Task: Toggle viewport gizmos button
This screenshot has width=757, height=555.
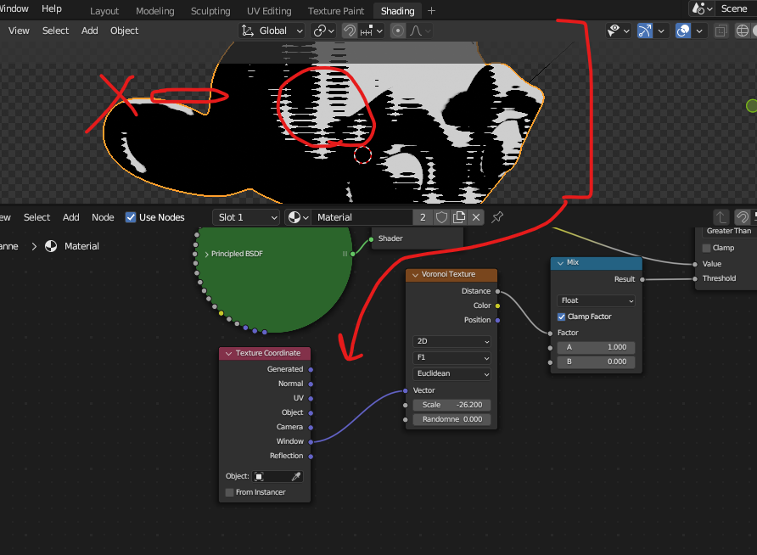Action: (x=644, y=31)
